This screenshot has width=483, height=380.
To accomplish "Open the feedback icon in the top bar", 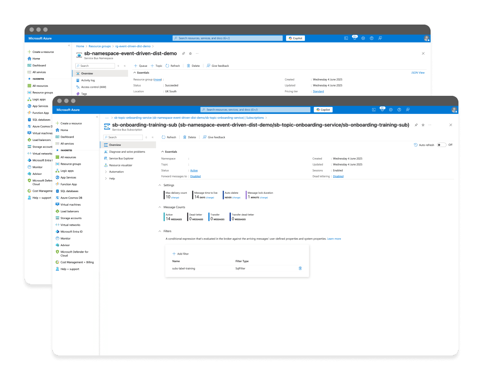I will [407, 110].
